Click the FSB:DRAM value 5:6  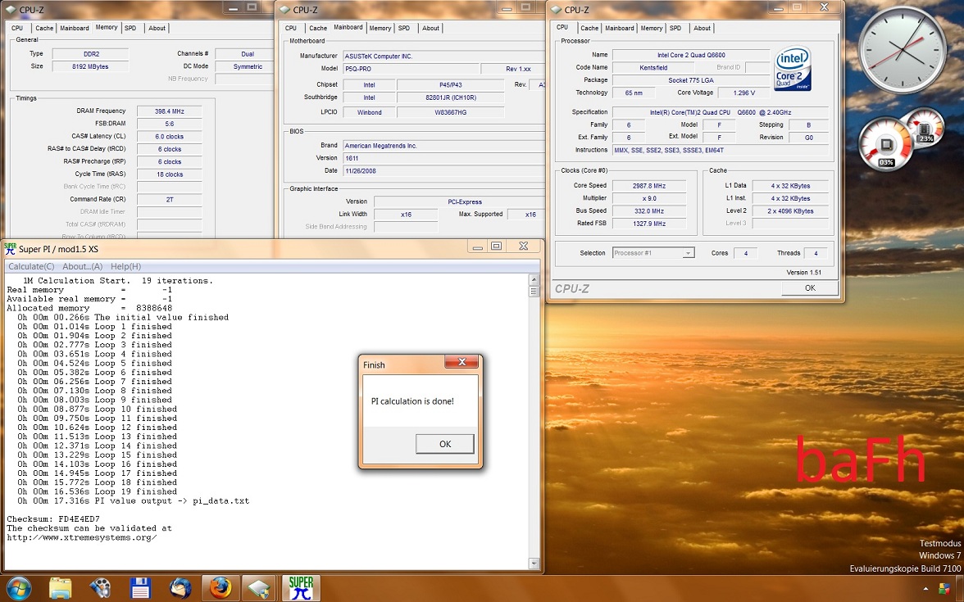pyautogui.click(x=169, y=124)
